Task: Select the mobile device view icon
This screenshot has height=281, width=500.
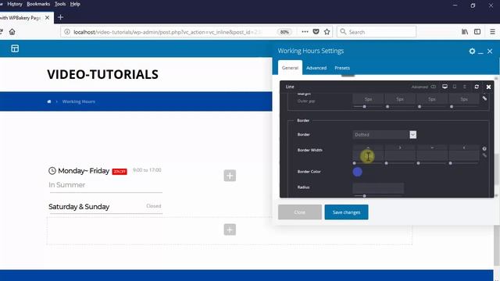Action: 465,87
